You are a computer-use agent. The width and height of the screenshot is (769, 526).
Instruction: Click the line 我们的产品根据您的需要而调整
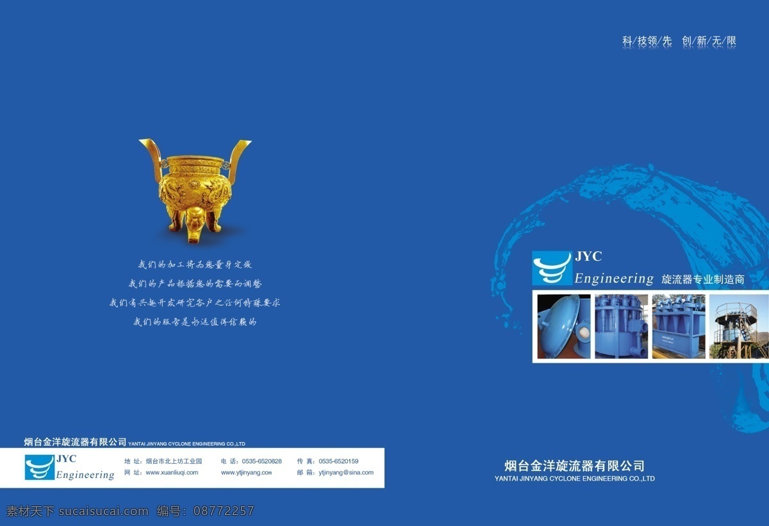click(x=195, y=283)
